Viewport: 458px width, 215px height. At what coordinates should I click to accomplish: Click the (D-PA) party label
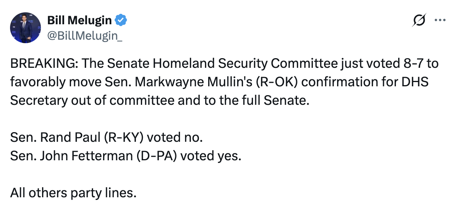pyautogui.click(x=156, y=156)
